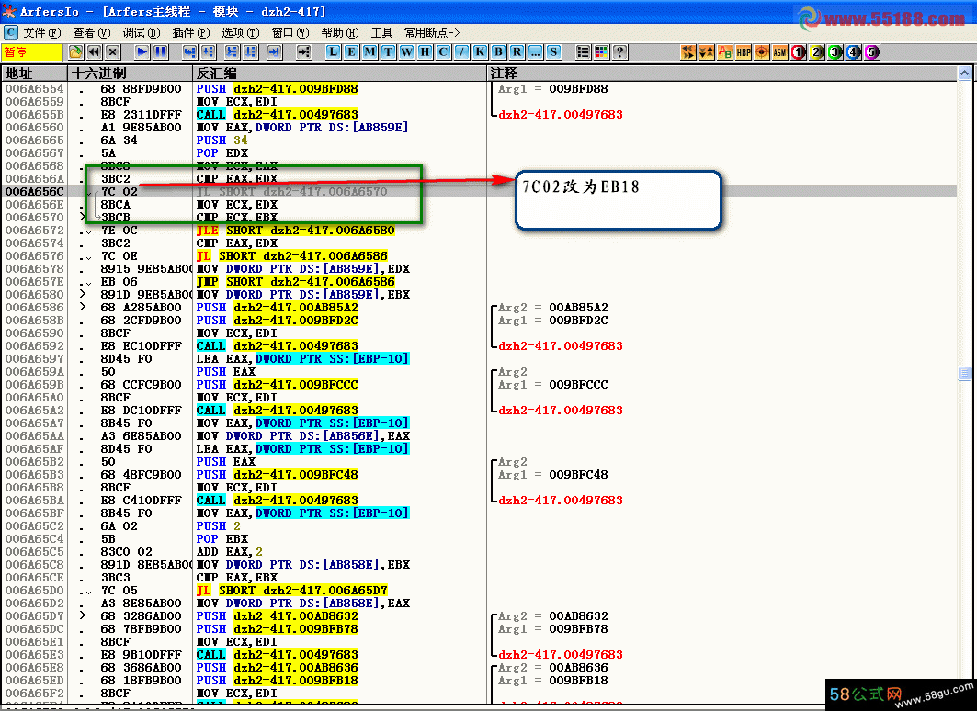Click the red circle number 1 icon
This screenshot has width=977, height=711.
(799, 52)
